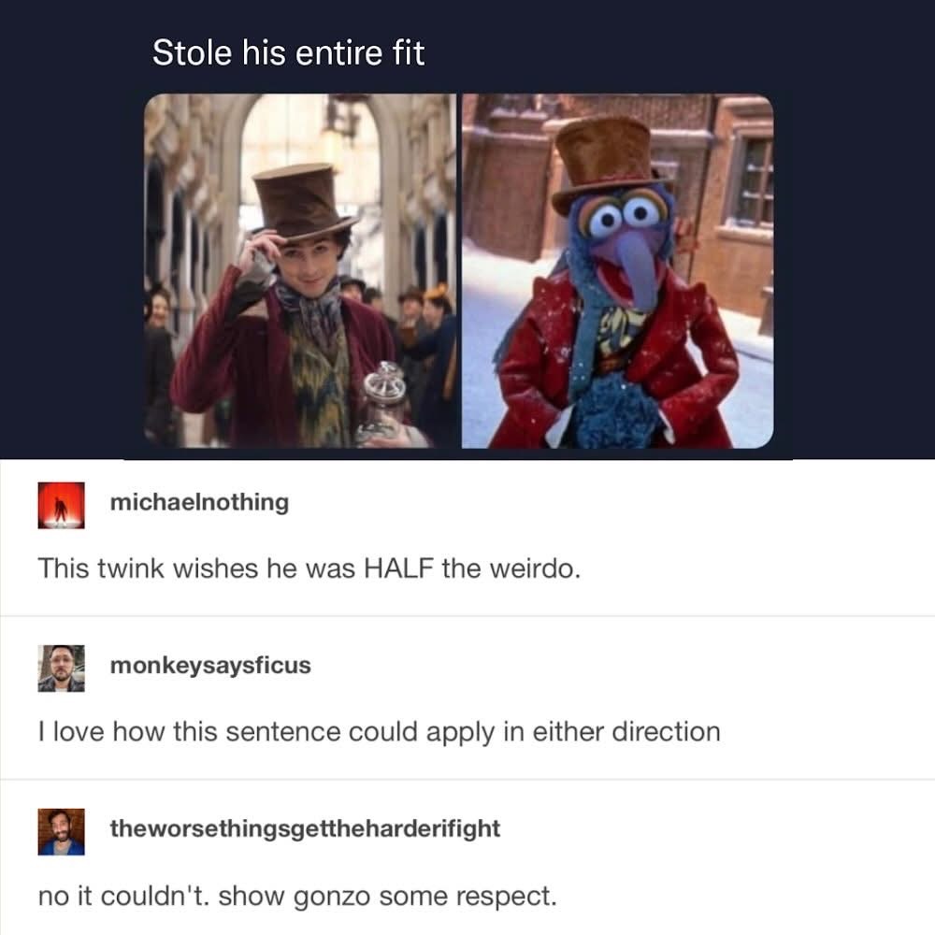
Task: Click the 'Stole his entire fit' caption
Action: click(x=288, y=52)
